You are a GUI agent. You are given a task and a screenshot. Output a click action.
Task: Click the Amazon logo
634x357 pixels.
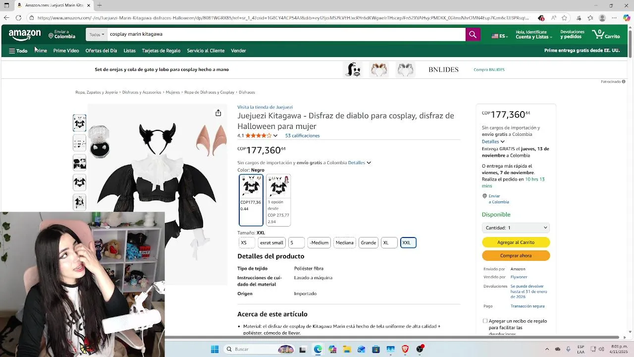pyautogui.click(x=25, y=35)
